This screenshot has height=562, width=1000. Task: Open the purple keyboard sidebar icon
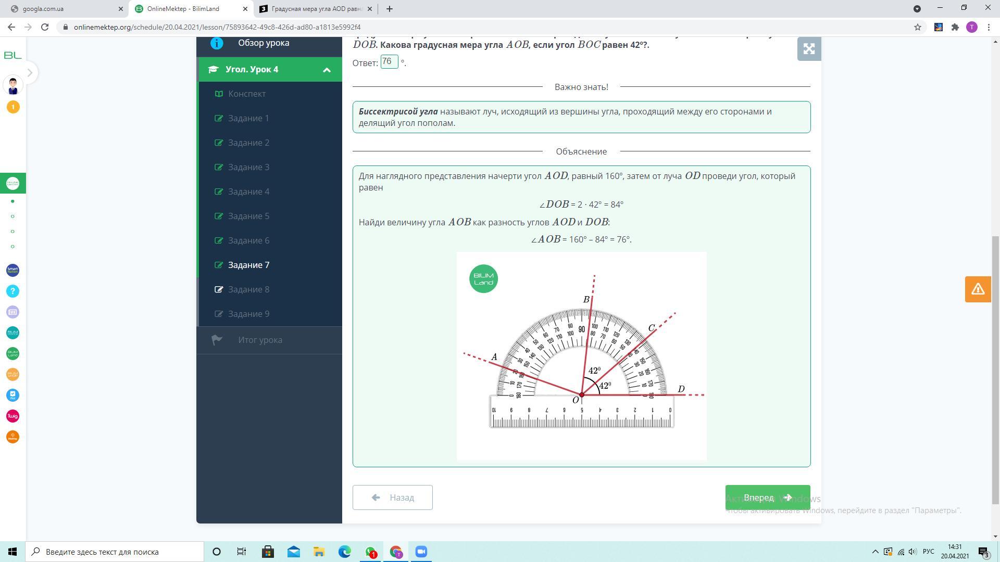[13, 312]
